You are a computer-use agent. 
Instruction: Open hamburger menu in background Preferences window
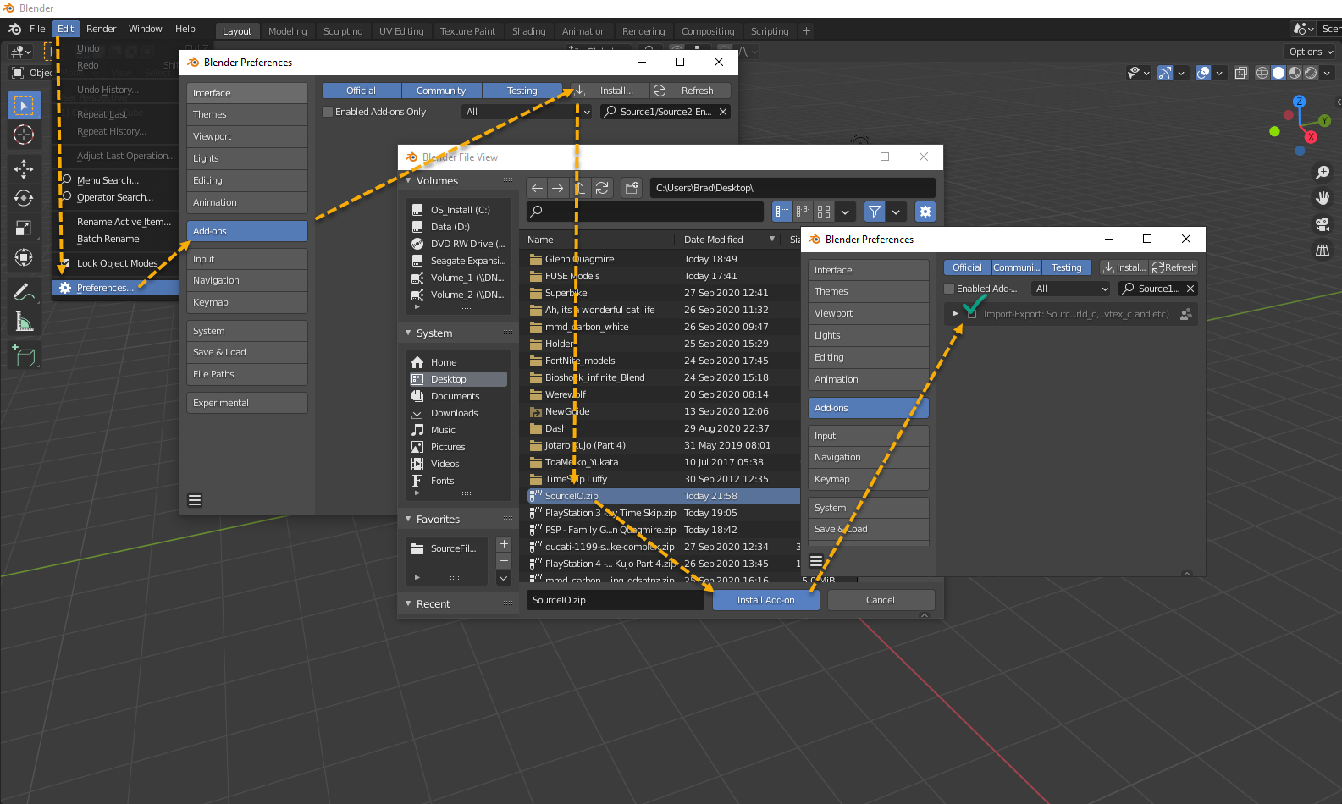[195, 500]
